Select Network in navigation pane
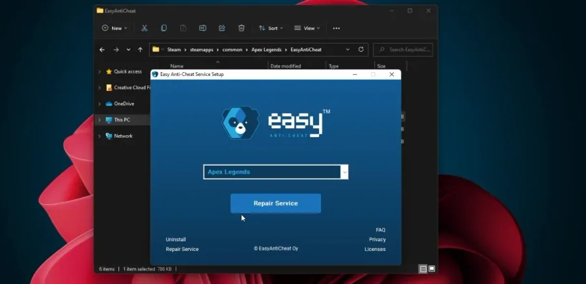The height and width of the screenshot is (284, 586). (x=123, y=136)
